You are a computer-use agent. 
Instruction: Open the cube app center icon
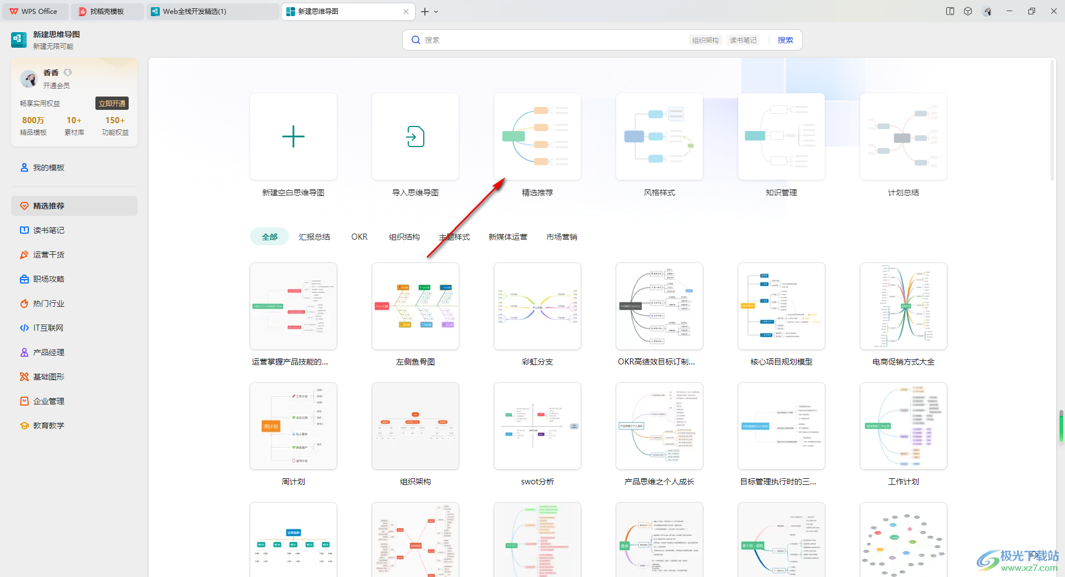[968, 11]
